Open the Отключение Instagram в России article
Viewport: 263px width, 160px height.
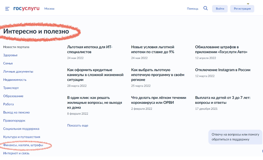pyautogui.click(x=222, y=70)
